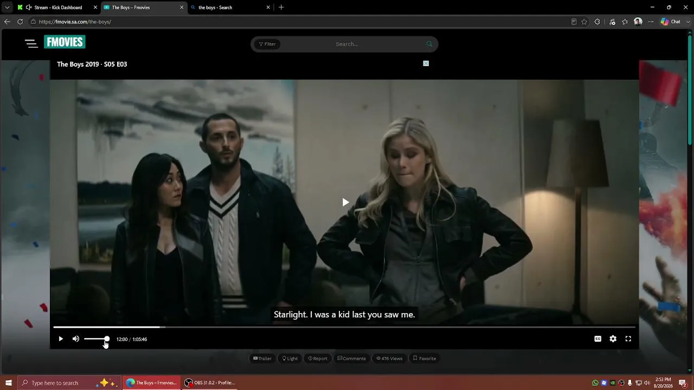The height and width of the screenshot is (390, 694).
Task: Open the immersive reader view icon
Action: [x=574, y=22]
